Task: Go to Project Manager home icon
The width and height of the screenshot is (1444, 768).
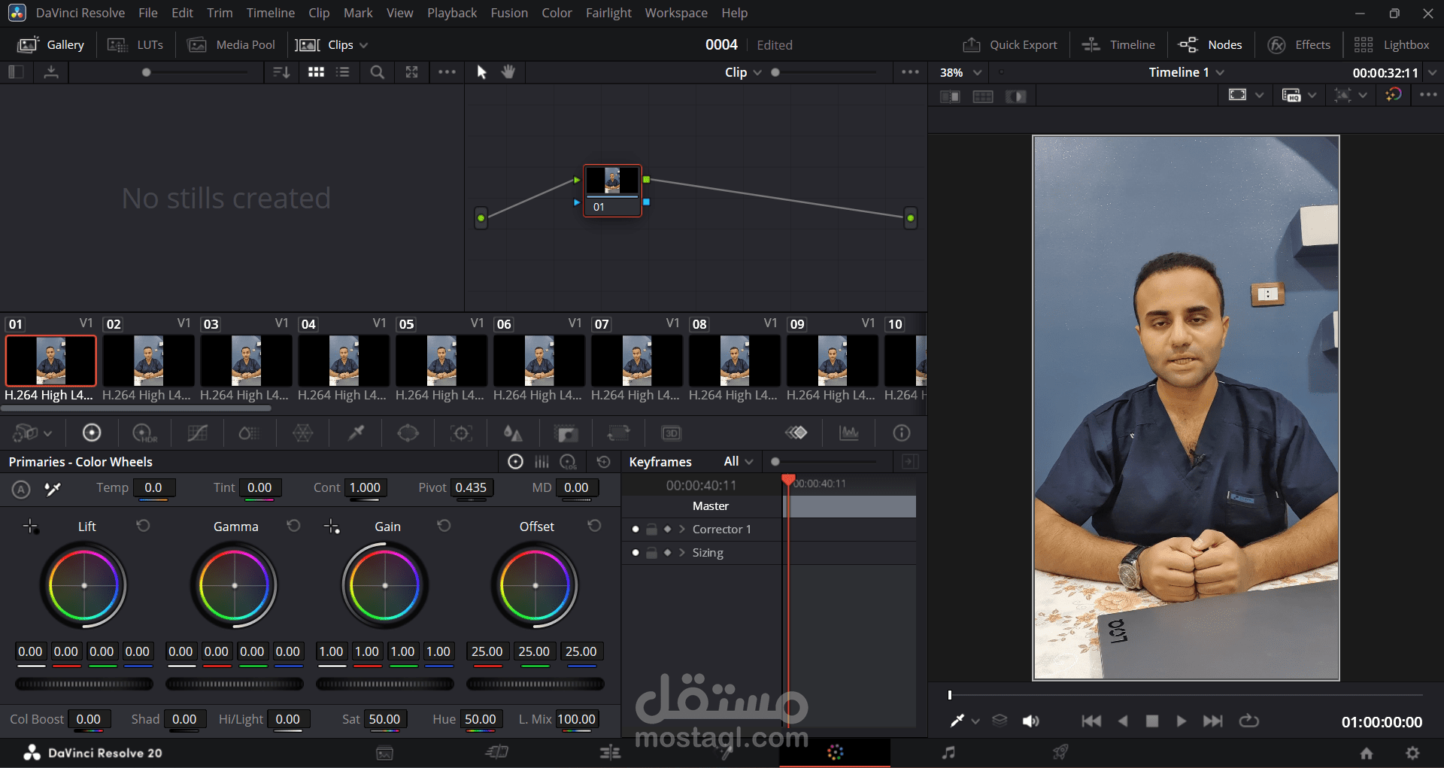Action: click(1367, 752)
